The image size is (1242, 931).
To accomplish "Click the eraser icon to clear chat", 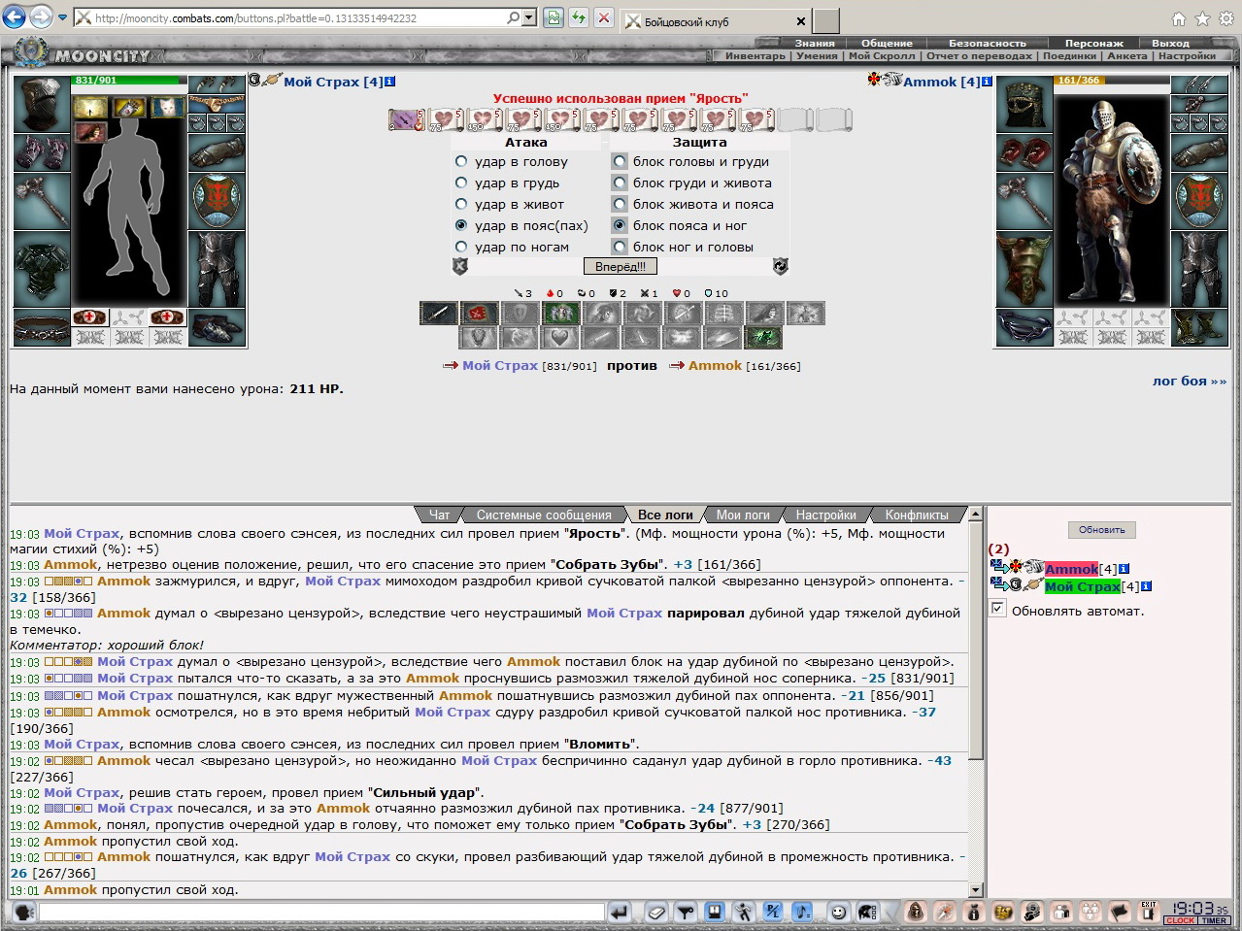I will 657,912.
